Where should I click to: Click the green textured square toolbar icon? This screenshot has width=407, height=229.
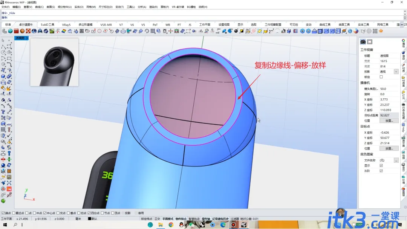52,31
